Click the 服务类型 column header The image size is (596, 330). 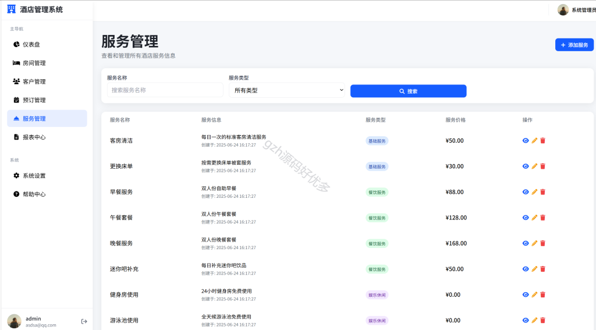click(x=375, y=120)
